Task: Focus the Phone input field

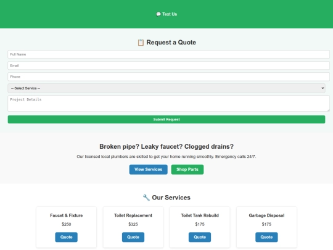Action: click(x=168, y=77)
